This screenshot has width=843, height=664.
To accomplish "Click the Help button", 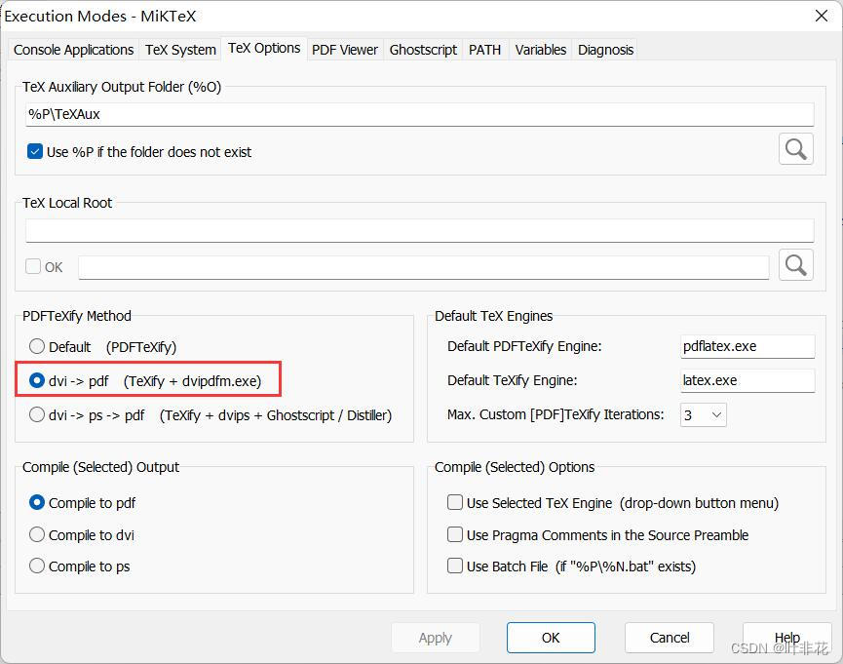I will (786, 638).
